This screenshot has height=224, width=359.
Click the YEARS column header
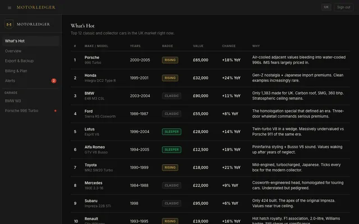135,46
